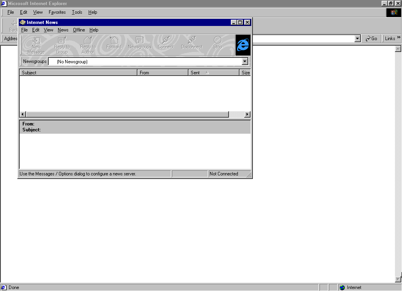This screenshot has height=291, width=402.
Task: Click the Reply to Group toolbar icon
Action: pyautogui.click(x=62, y=45)
